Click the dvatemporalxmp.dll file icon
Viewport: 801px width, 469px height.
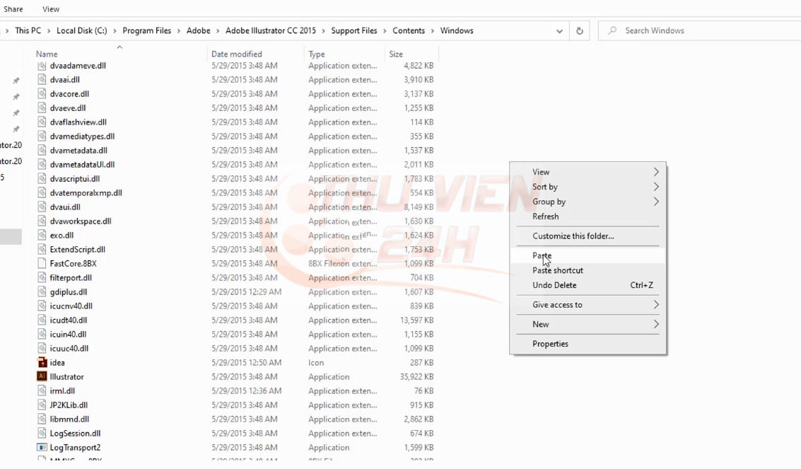[x=42, y=192]
